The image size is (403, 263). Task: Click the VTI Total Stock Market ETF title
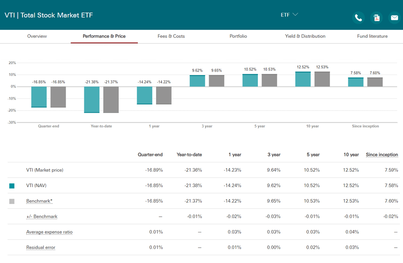[x=49, y=15]
